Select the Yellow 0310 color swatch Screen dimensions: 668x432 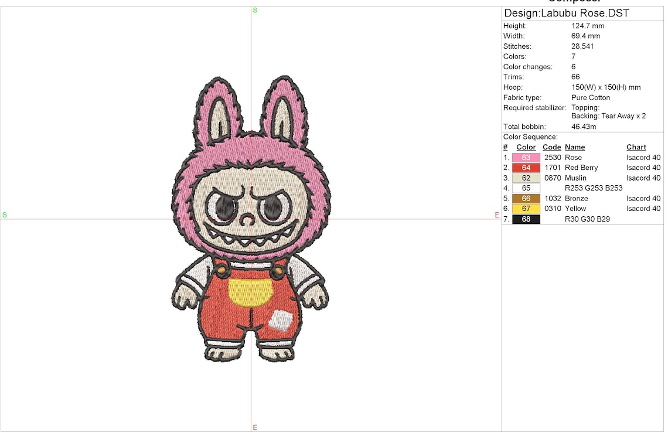[525, 209]
